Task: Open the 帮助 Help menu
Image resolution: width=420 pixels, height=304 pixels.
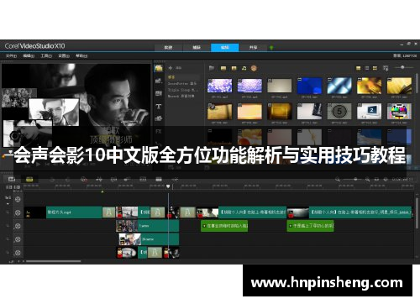Action: point(81,56)
